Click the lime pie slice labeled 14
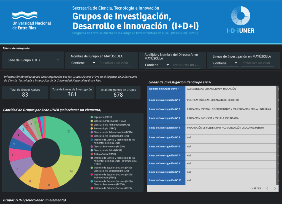The width and height of the screenshot is (282, 204). (x=69, y=169)
